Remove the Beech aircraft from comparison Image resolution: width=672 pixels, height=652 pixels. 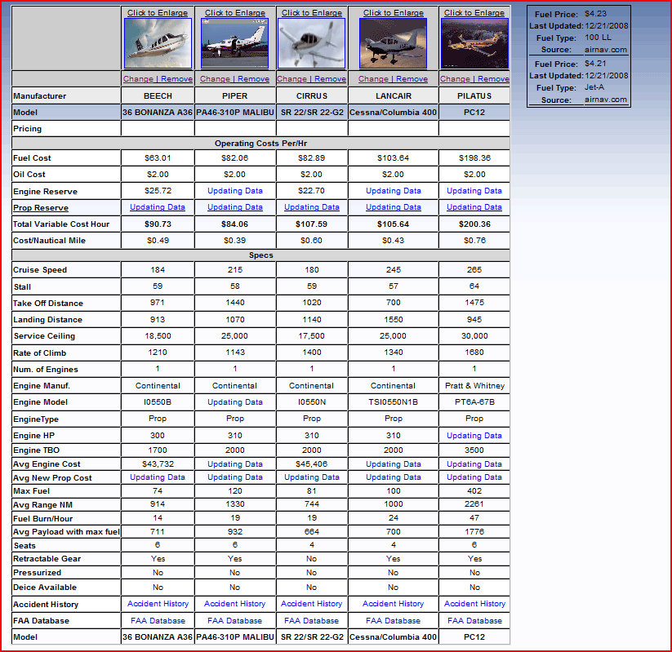coord(176,79)
